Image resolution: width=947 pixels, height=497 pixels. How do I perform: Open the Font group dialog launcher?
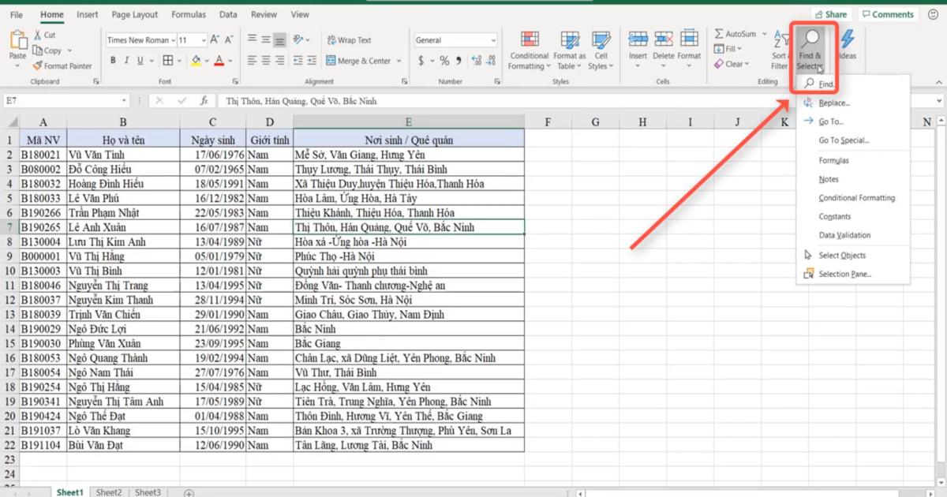pos(235,81)
